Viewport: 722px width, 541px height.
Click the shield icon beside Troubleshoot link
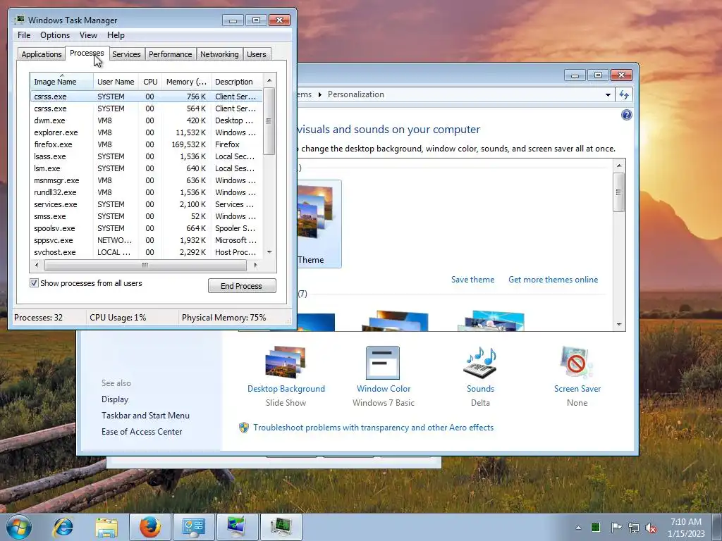pyautogui.click(x=243, y=428)
